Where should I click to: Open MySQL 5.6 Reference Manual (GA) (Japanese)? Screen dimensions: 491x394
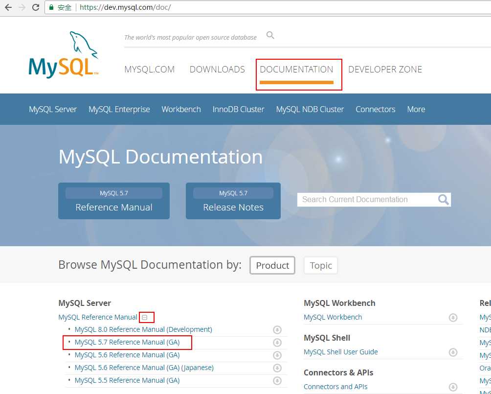144,368
